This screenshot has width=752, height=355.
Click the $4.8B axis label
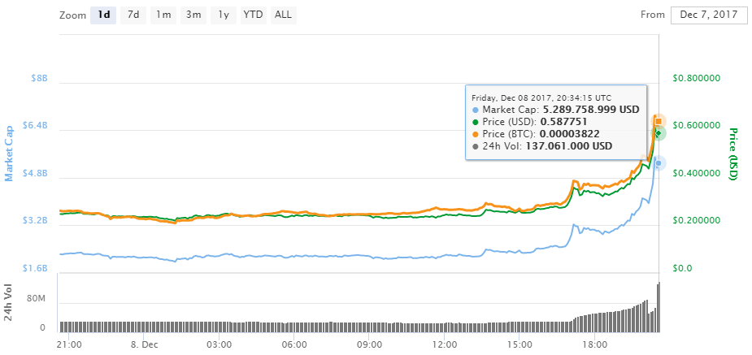[x=35, y=173]
